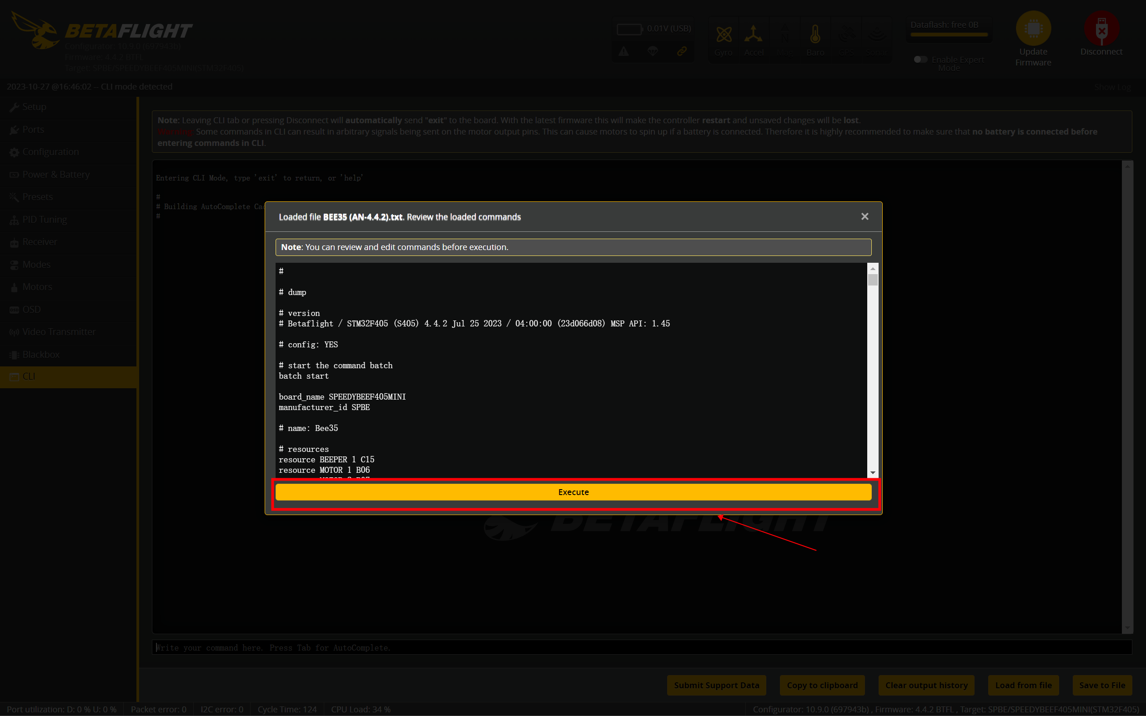Click the '# name: Bee35' comment line
The image size is (1146, 716).
tap(308, 428)
